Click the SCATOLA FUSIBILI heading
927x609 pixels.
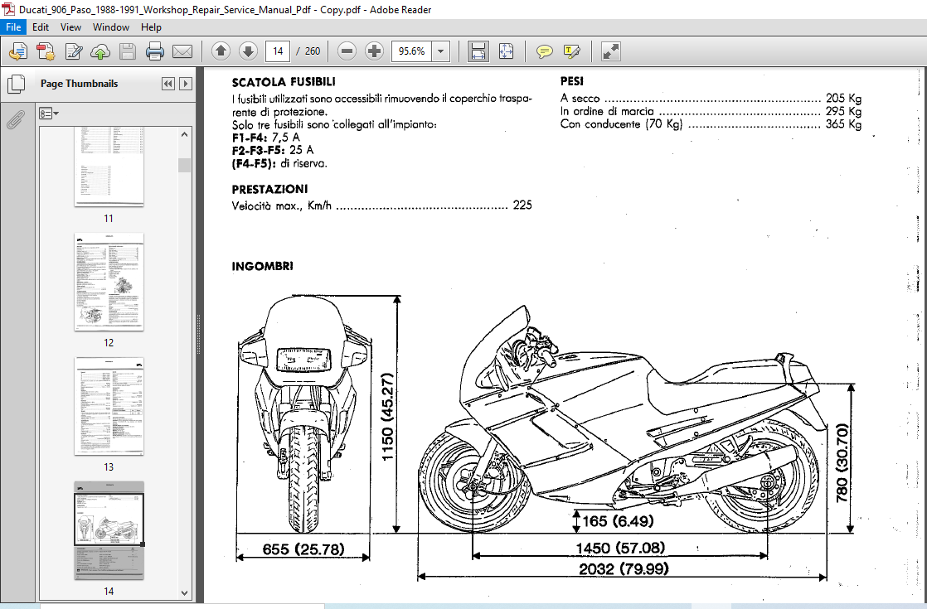[284, 82]
